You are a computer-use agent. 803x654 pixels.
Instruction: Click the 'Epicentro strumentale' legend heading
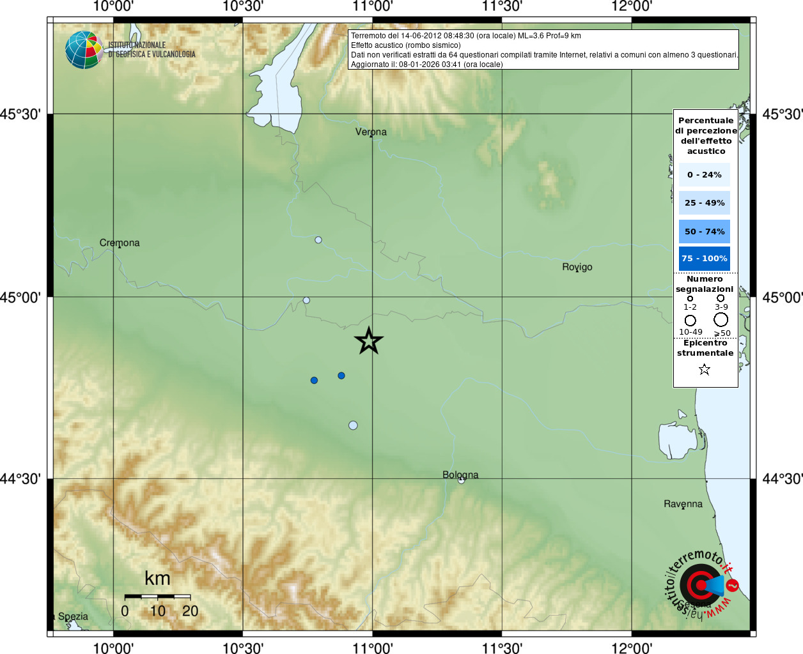[705, 347]
